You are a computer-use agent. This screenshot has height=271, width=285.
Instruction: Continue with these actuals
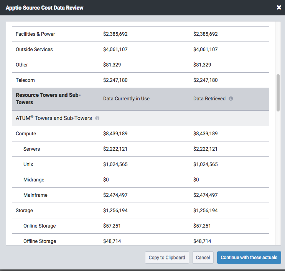[x=249, y=257]
